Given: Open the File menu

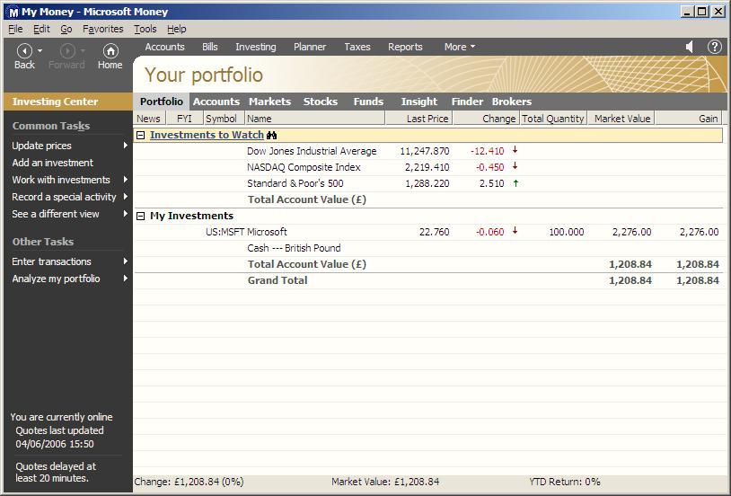Looking at the screenshot, I should tap(15, 29).
